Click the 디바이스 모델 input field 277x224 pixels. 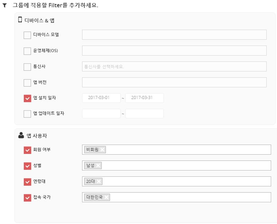174,35
